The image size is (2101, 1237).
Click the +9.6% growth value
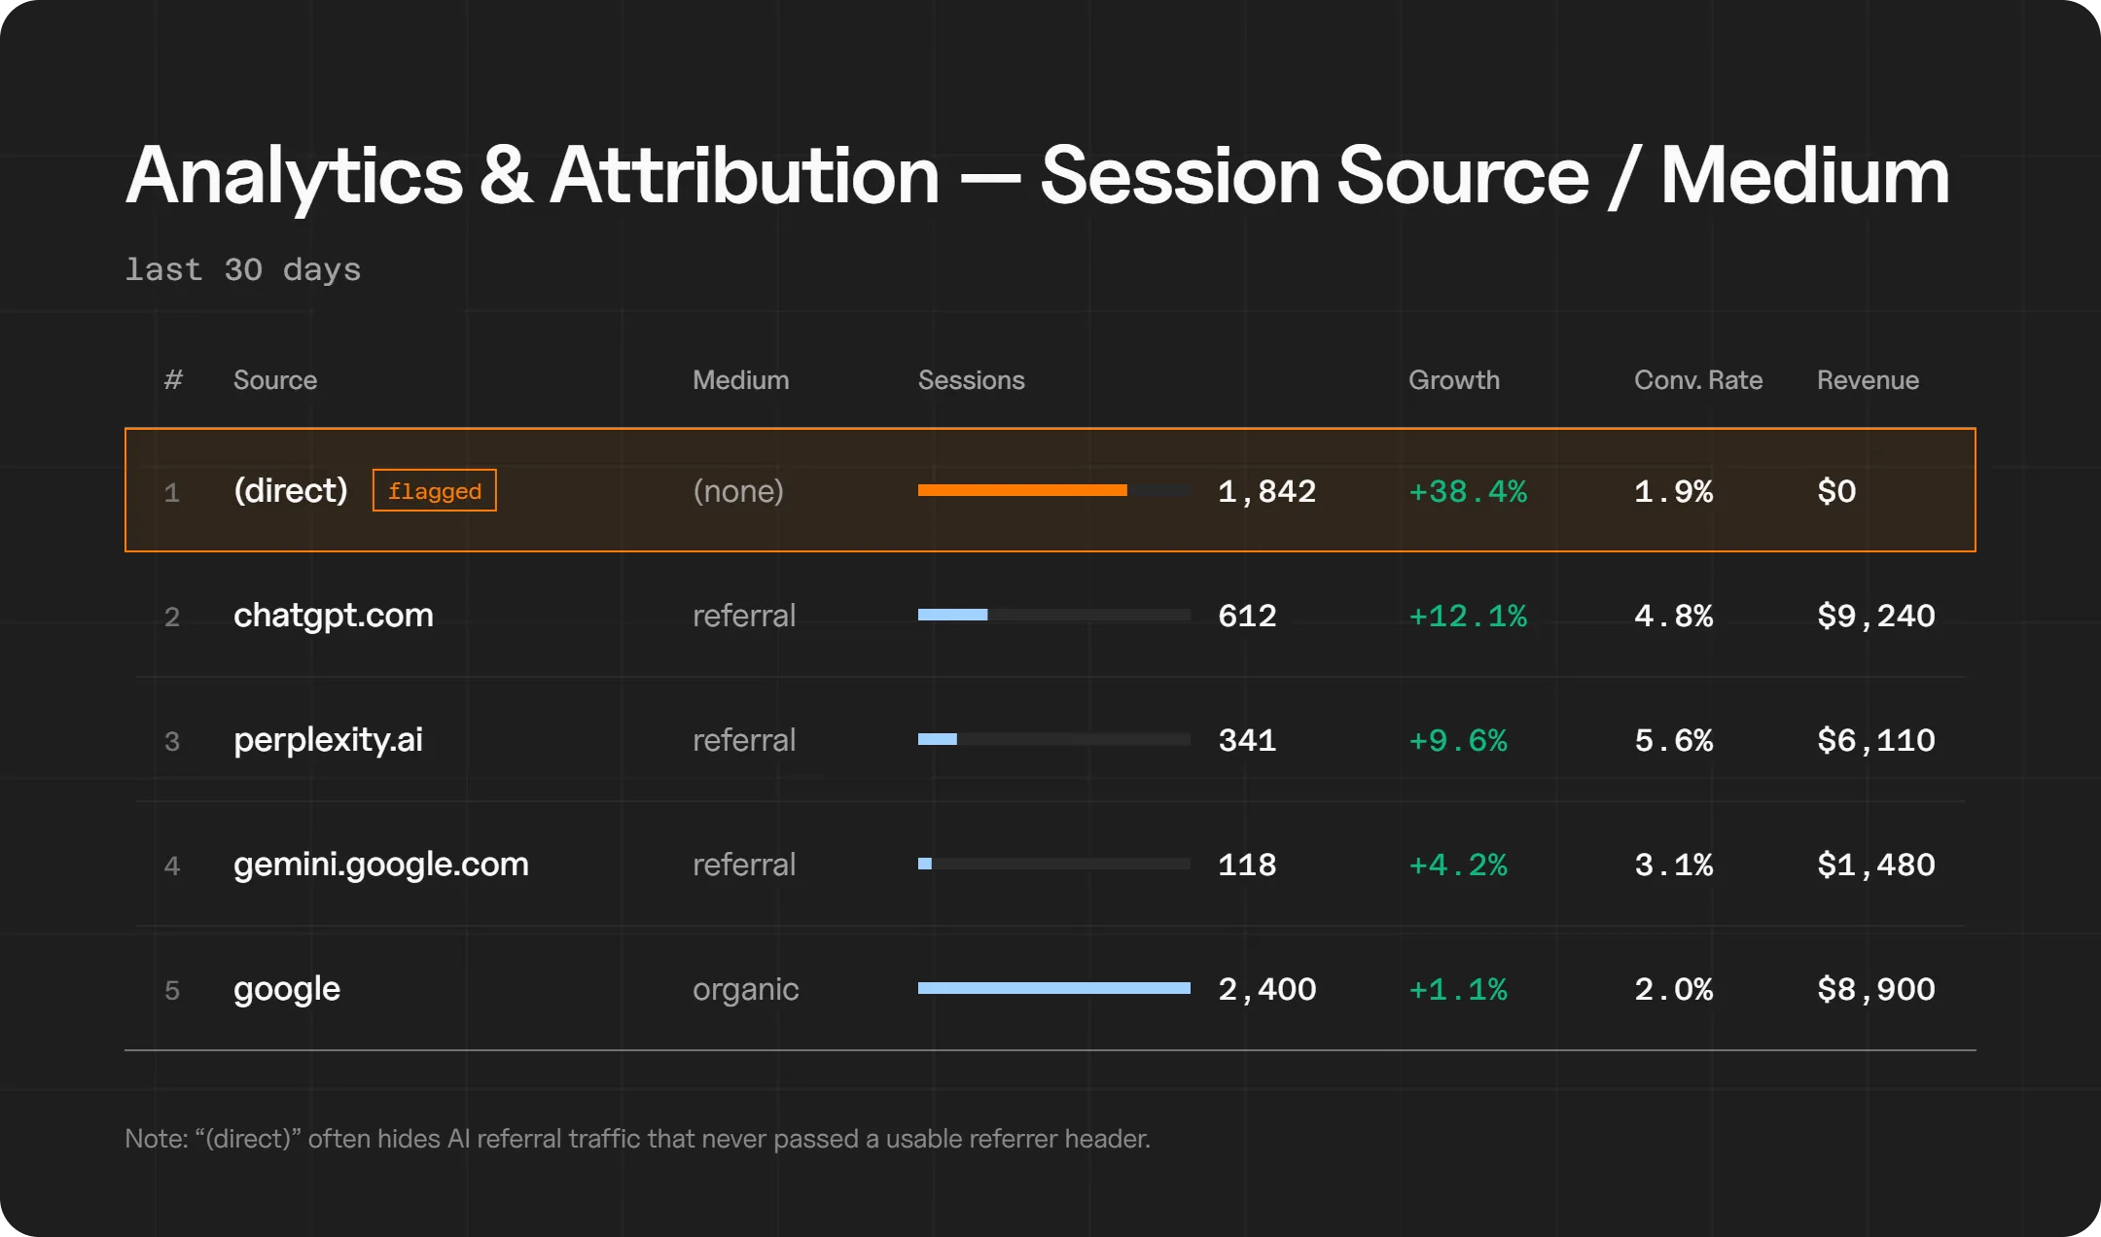(x=1458, y=740)
